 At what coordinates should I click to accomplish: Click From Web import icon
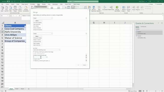tap(11, 9)
